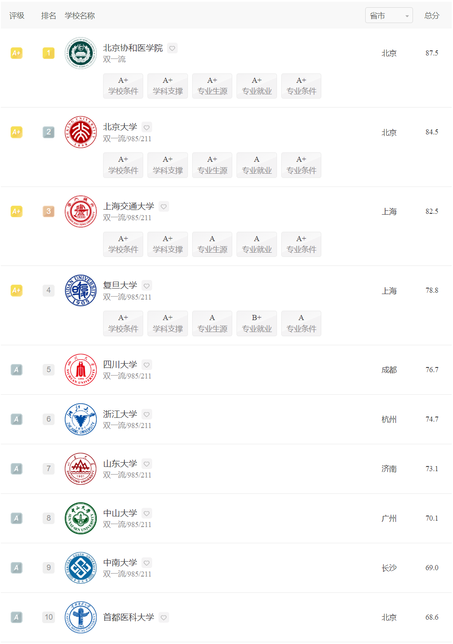Viewport: 453px width, 644px height.
Task: Click the Sichuan University logo
Action: tap(81, 370)
